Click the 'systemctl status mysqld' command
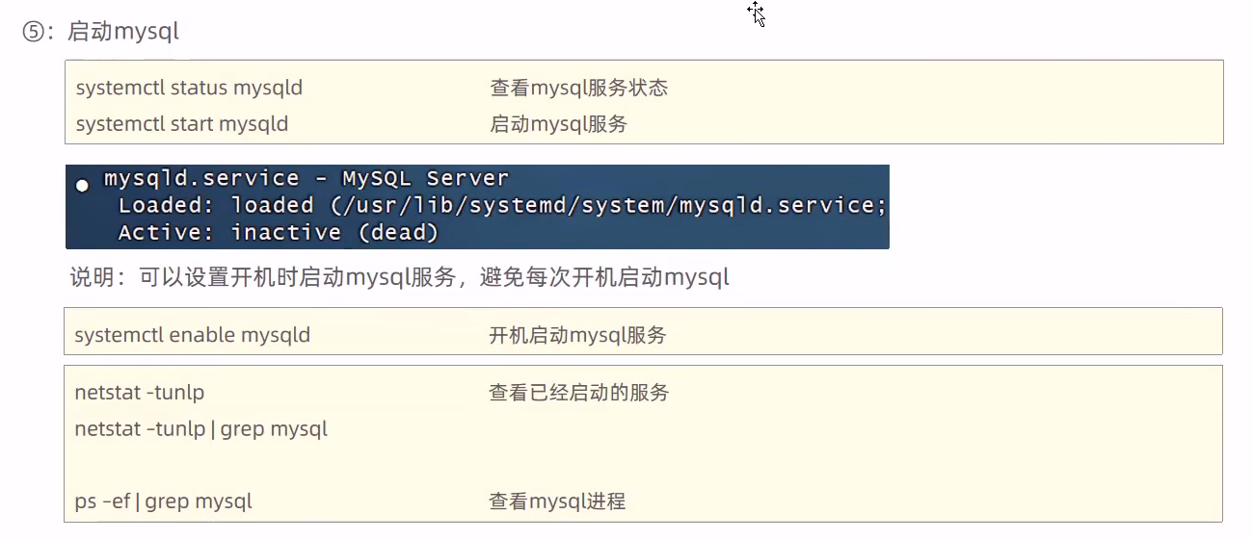Image resolution: width=1253 pixels, height=540 pixels. 189,89
